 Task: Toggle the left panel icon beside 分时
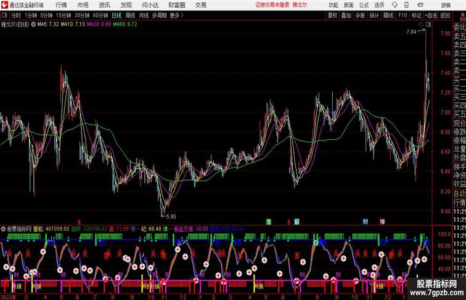pos(4,15)
